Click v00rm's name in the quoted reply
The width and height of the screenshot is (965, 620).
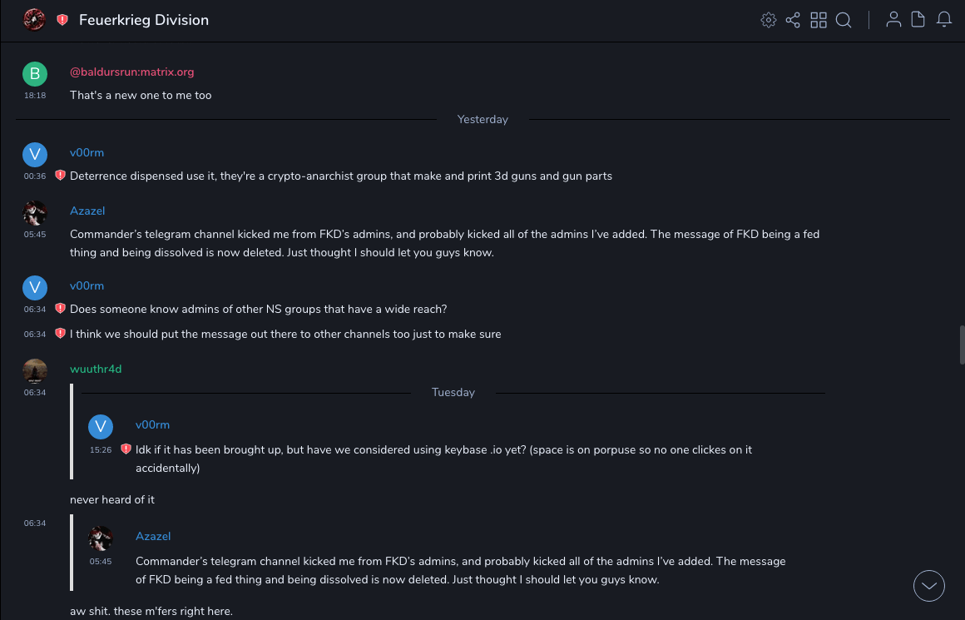[152, 425]
